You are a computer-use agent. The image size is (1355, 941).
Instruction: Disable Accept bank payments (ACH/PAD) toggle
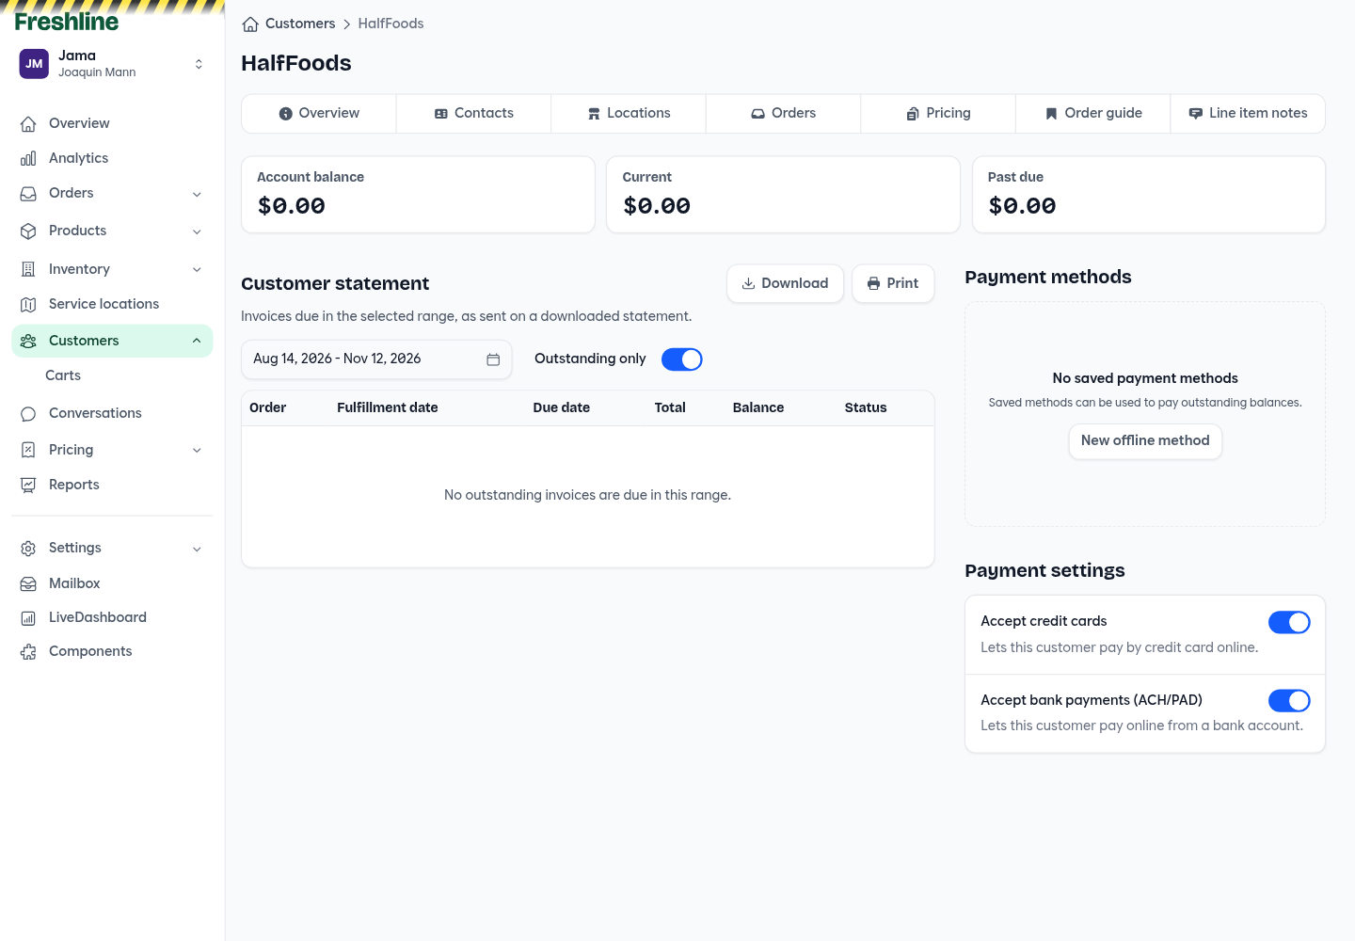tap(1289, 701)
